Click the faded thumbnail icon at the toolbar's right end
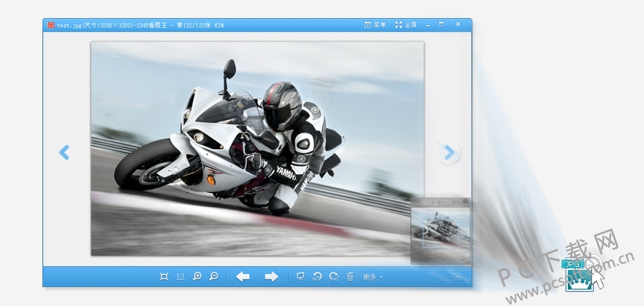Screen dimensions: 644x306 (x=457, y=276)
